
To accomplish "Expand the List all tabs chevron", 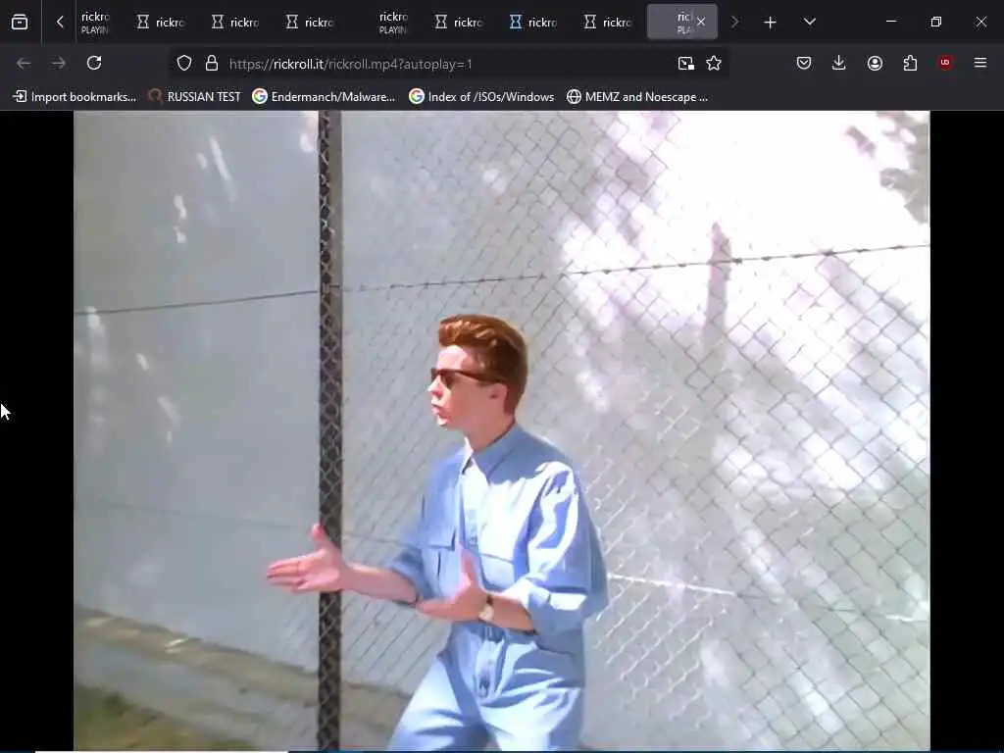I will pos(809,22).
